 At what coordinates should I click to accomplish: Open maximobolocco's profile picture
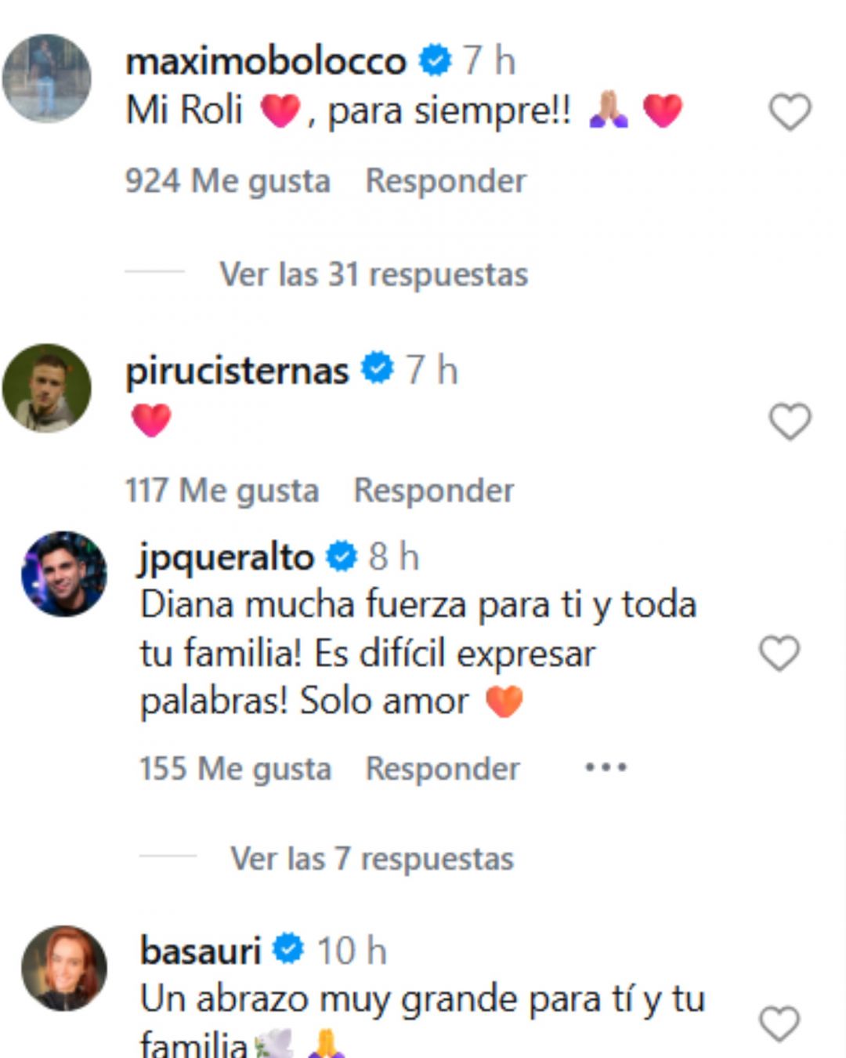click(x=47, y=78)
